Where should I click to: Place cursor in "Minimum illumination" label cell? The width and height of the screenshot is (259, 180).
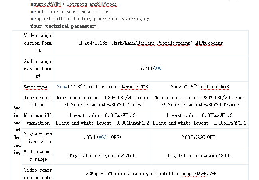click(38, 119)
